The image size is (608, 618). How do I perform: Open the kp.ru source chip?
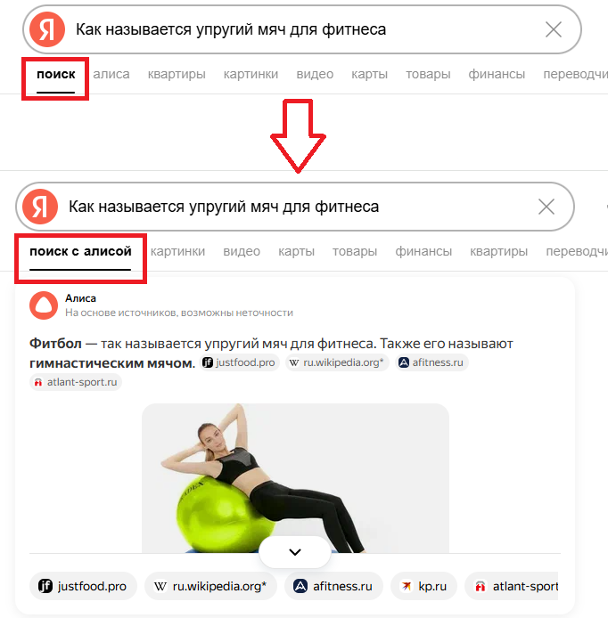423,586
